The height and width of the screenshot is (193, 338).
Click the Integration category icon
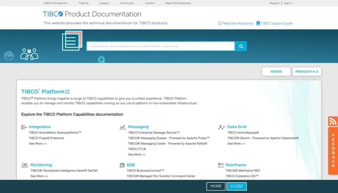[24, 127]
